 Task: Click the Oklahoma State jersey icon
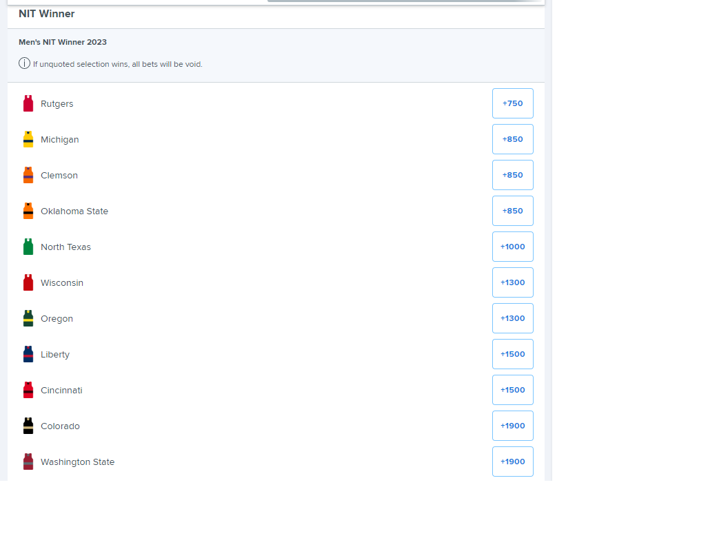[x=28, y=211]
